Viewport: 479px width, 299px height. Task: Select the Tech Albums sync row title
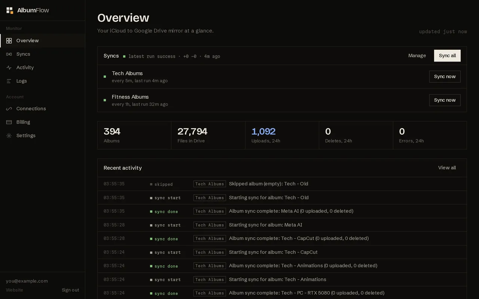(127, 73)
